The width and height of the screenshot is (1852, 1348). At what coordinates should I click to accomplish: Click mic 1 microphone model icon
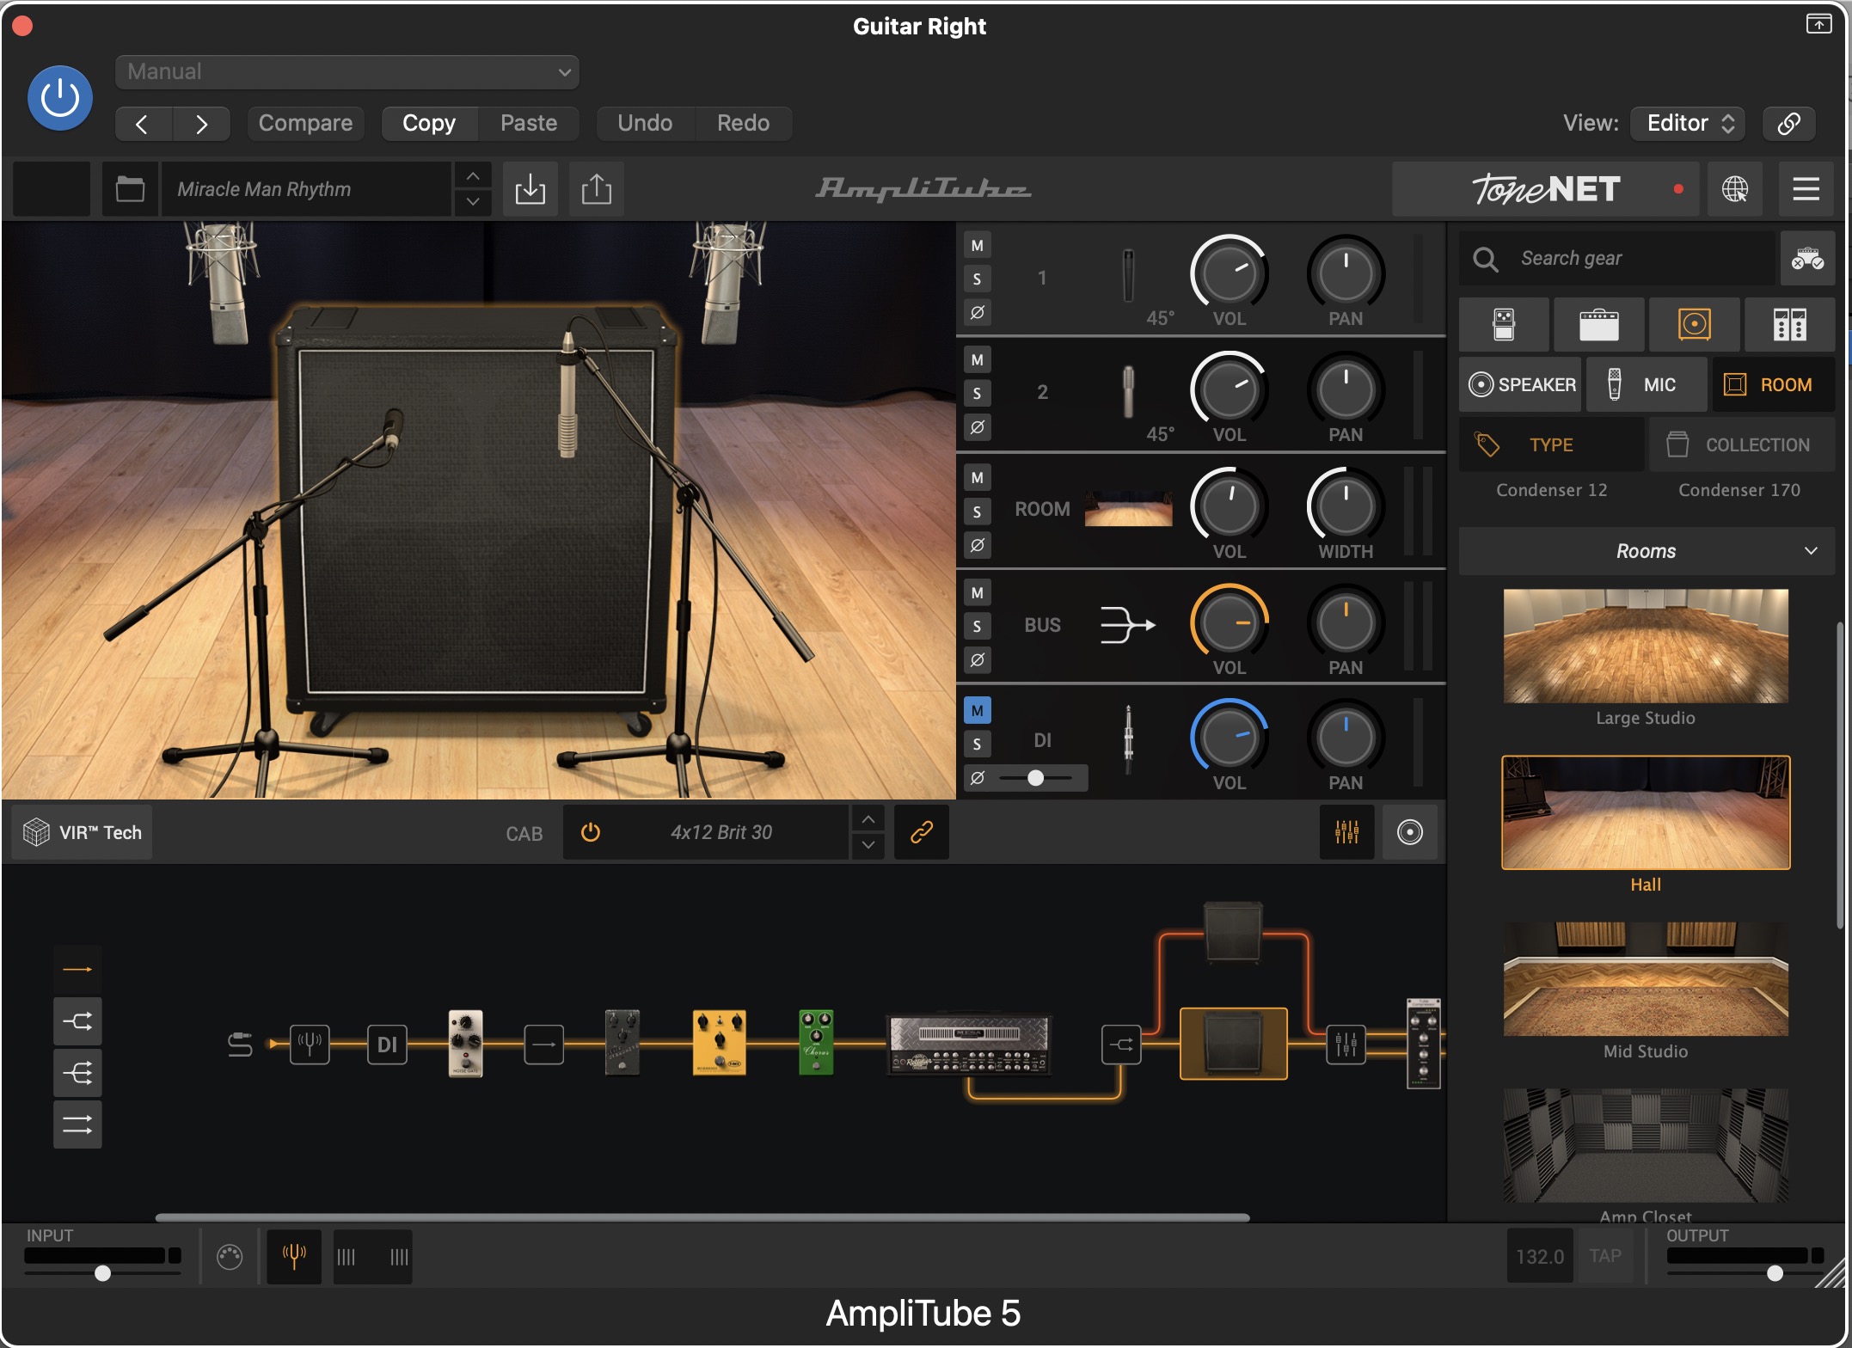(x=1128, y=276)
